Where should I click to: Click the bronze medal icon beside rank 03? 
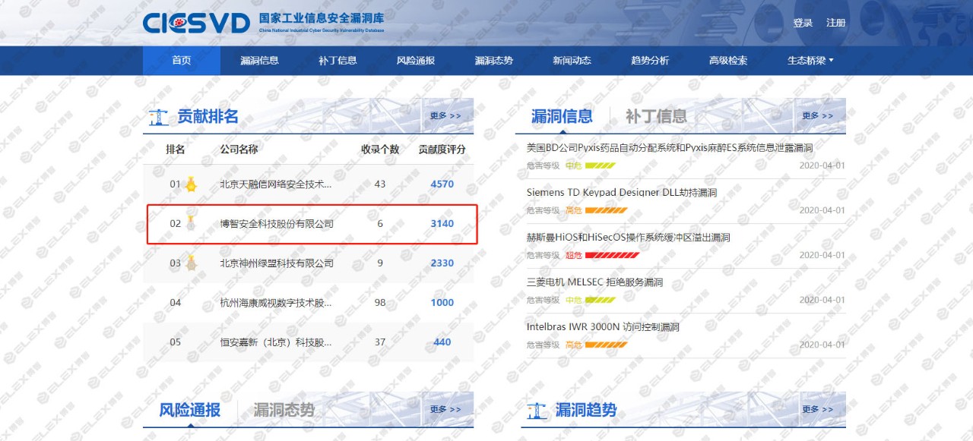coord(189,263)
